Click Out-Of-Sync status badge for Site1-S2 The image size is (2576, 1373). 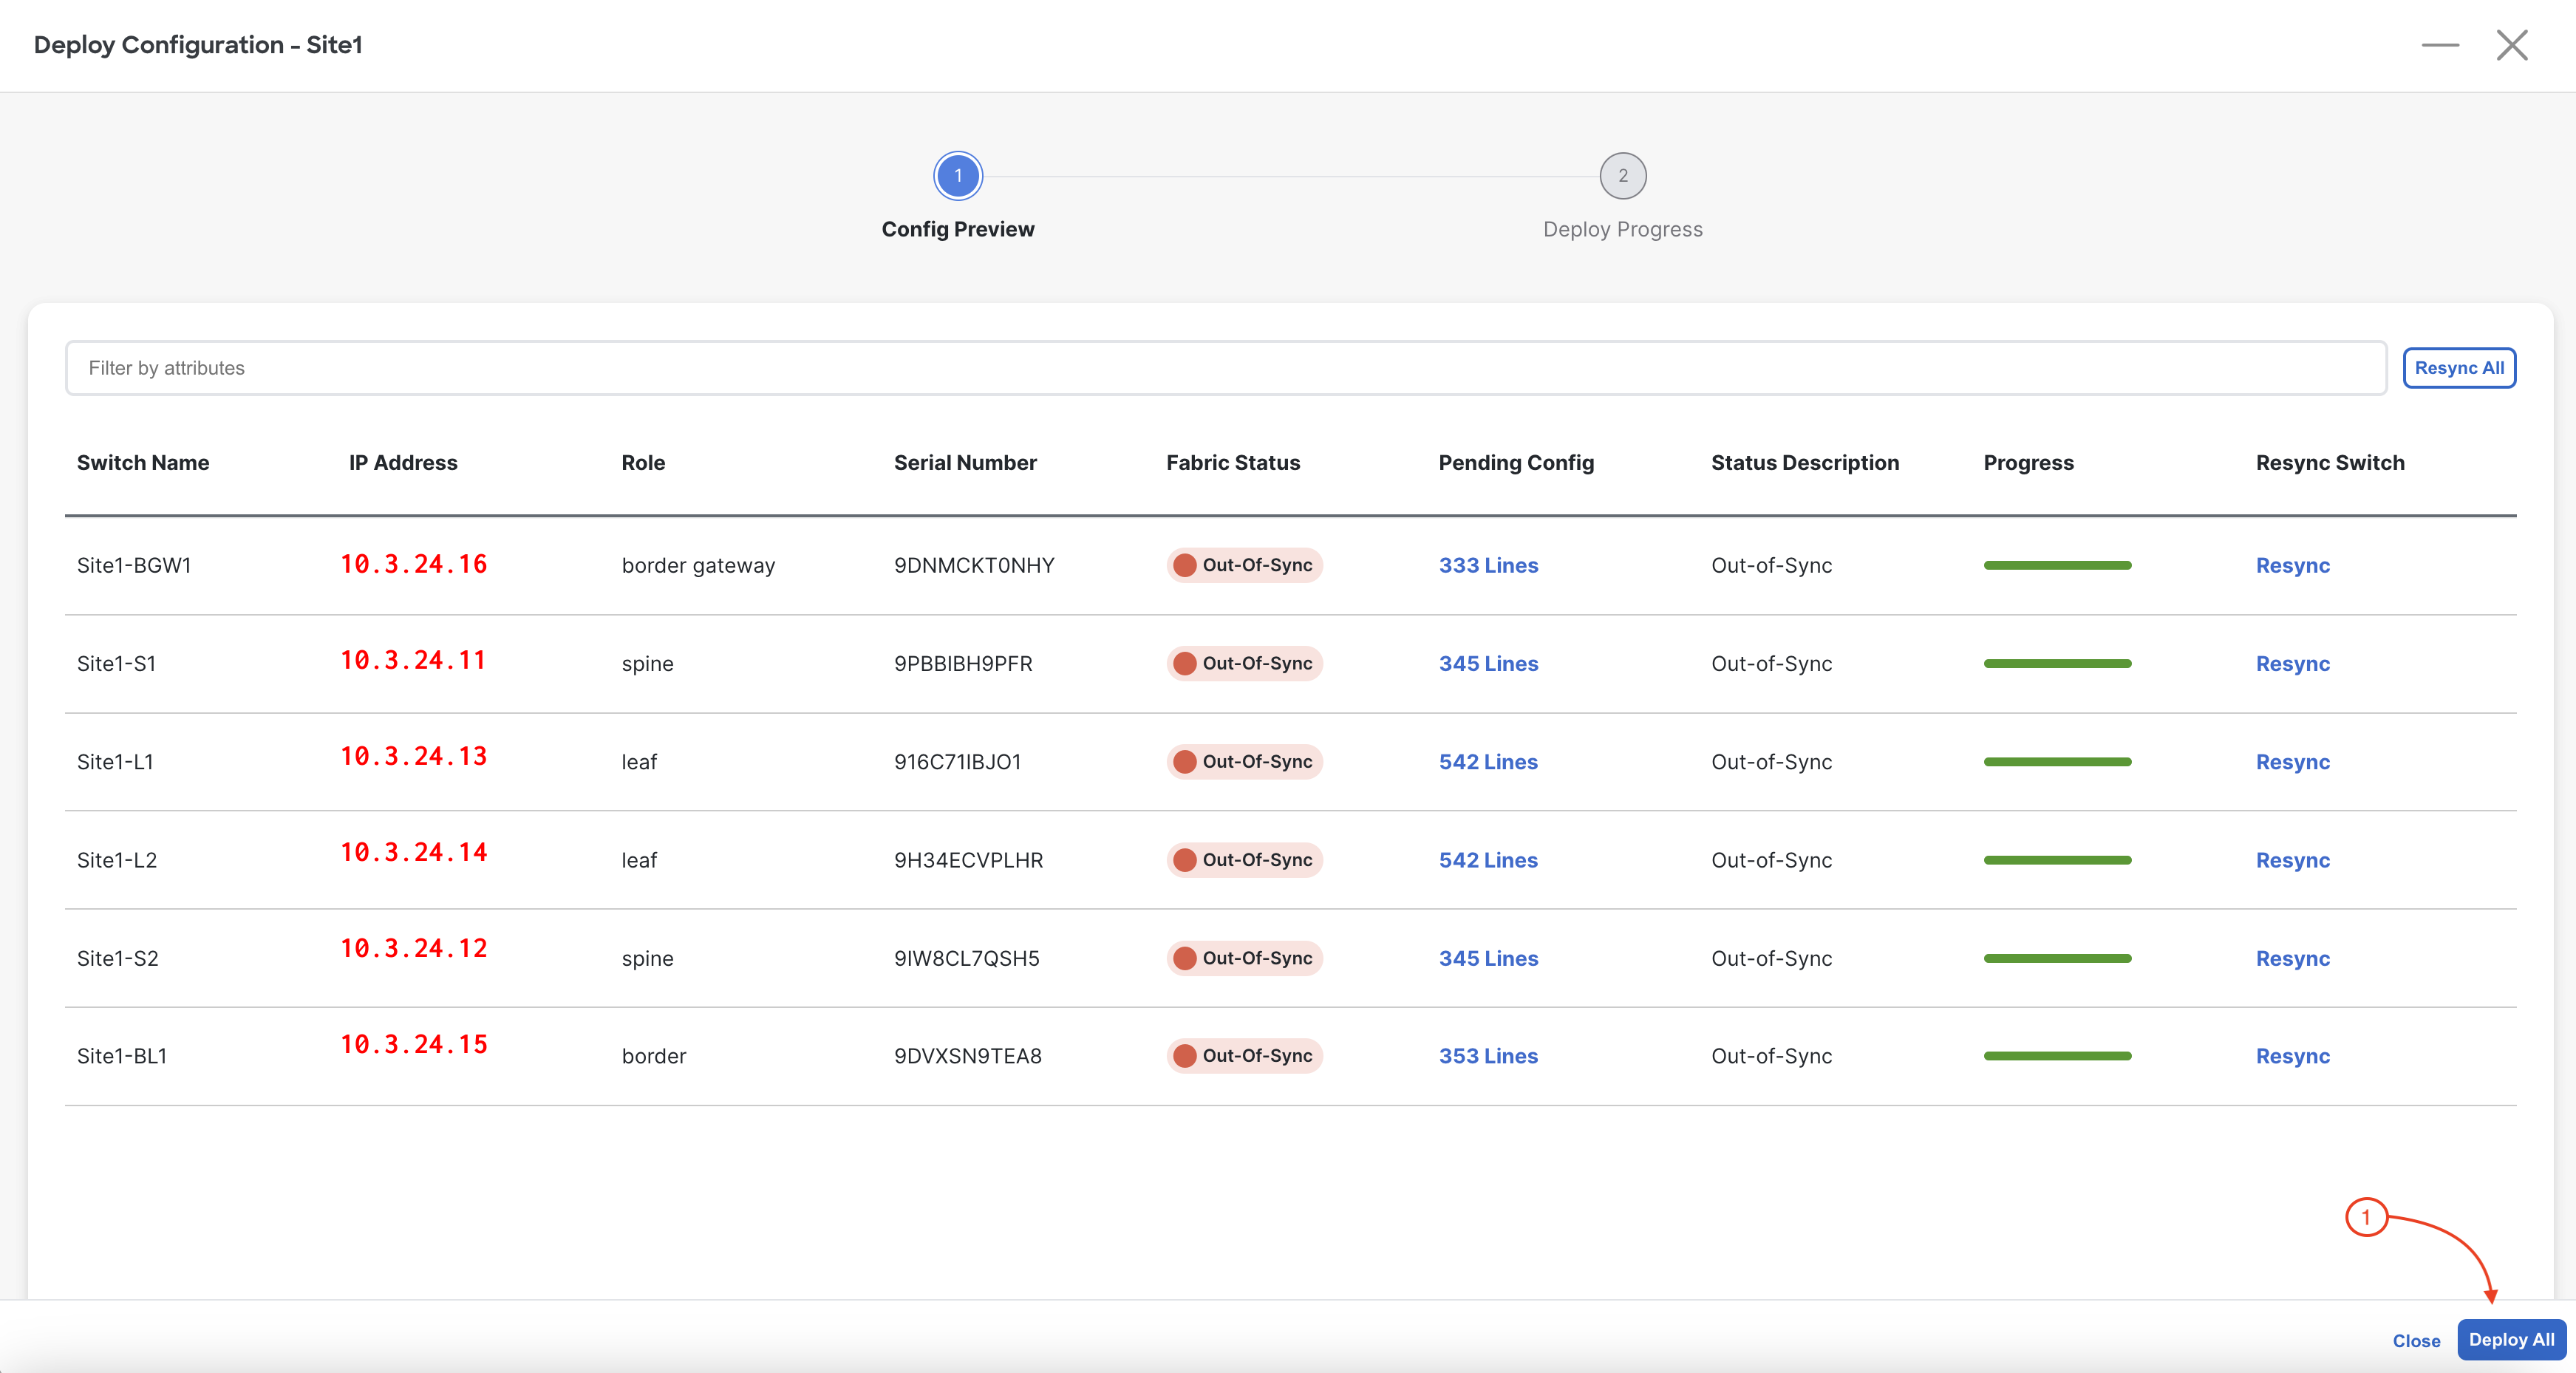point(1244,958)
